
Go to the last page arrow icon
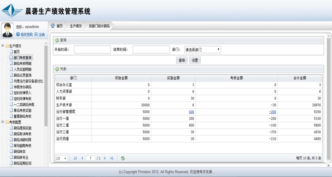point(112,158)
